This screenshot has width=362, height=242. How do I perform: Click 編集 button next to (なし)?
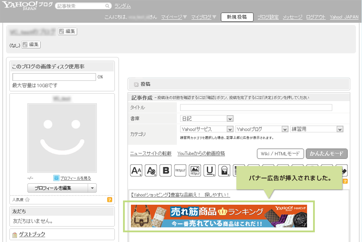(x=31, y=45)
